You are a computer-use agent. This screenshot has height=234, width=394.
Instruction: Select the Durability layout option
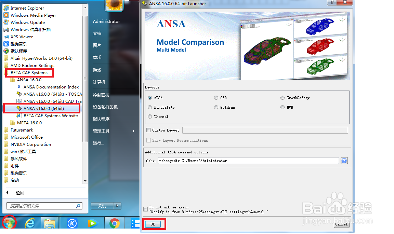pyautogui.click(x=150, y=107)
